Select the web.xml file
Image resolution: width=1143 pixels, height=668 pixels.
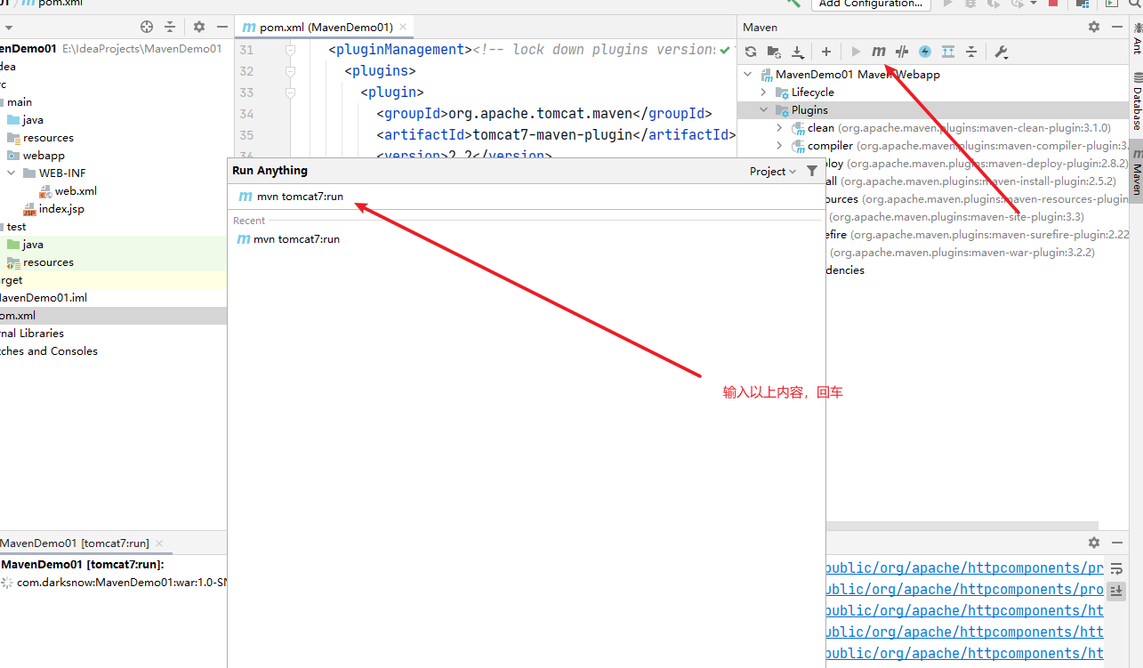68,191
